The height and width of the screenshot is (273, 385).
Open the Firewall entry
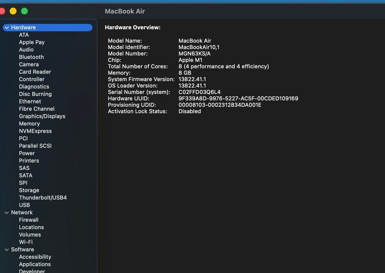tap(29, 220)
